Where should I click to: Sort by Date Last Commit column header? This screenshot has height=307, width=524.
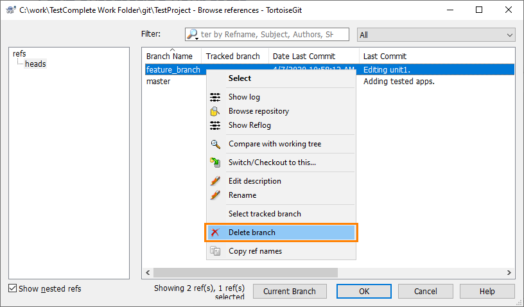(312, 56)
